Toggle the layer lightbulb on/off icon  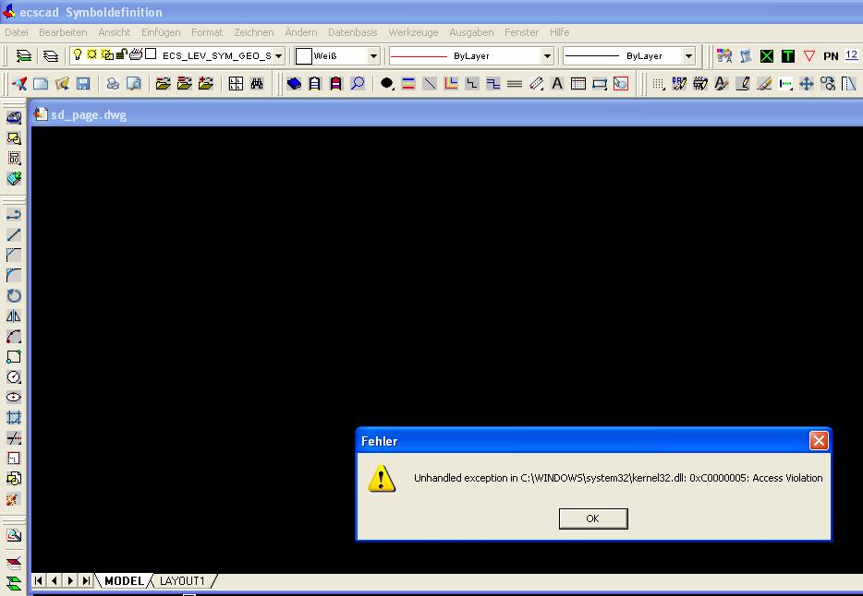[78, 54]
